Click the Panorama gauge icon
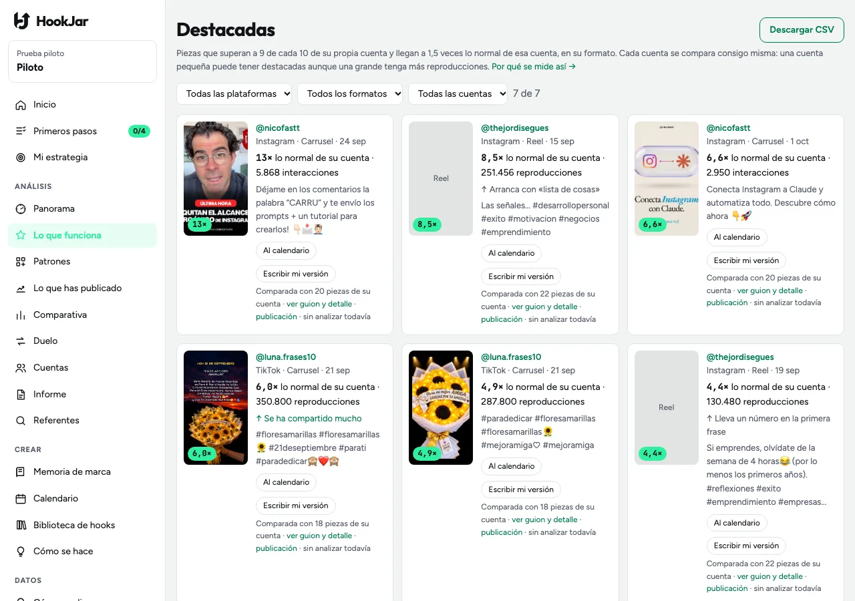The image size is (855, 601). (21, 209)
